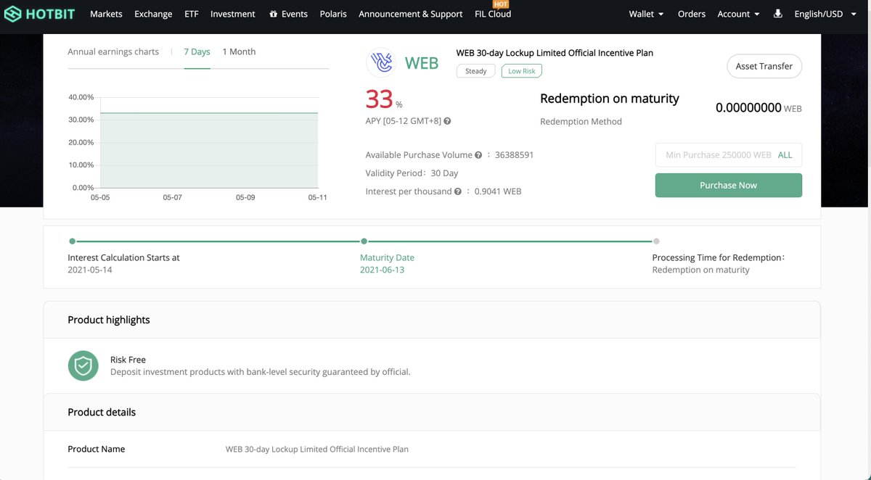Open Announcement & Support
Viewport: 871px width, 480px height.
pyautogui.click(x=410, y=14)
